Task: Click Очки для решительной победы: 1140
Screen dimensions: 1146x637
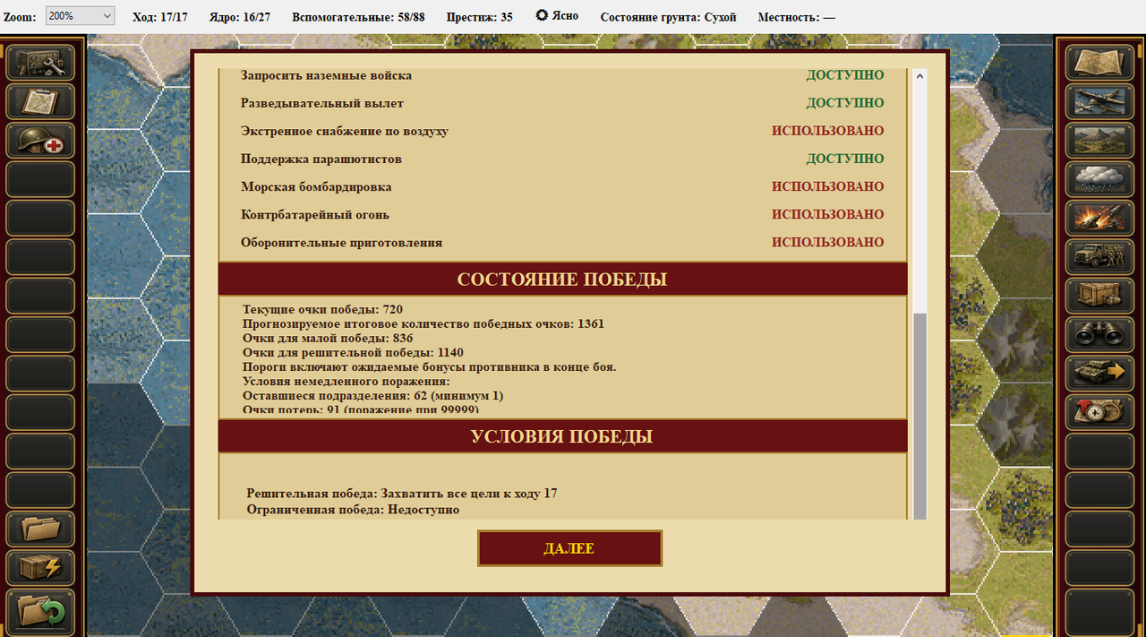Action: coord(353,352)
